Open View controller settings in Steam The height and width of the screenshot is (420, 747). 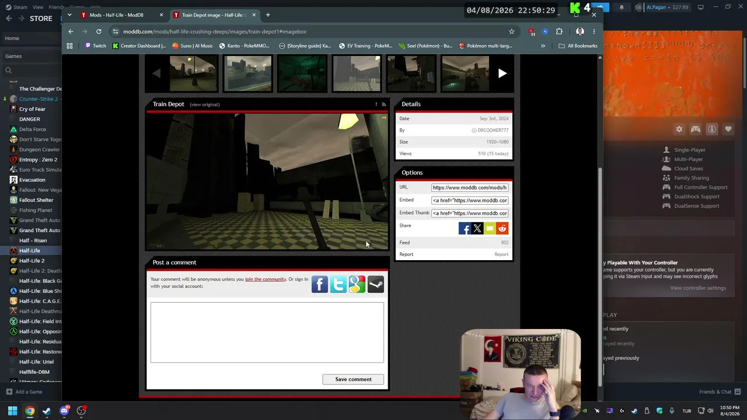pos(698,288)
